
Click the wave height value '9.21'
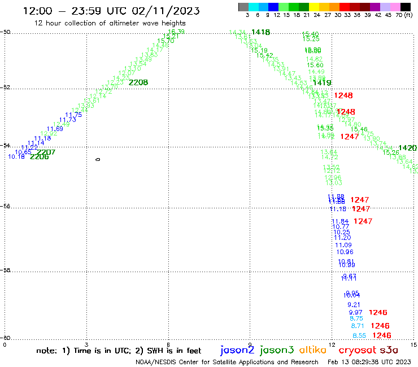(x=354, y=305)
